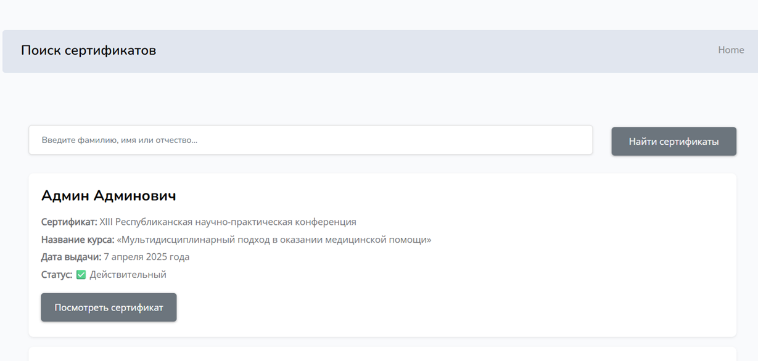Click the Поиск сертификатов page title
This screenshot has width=758, height=361.
88,51
